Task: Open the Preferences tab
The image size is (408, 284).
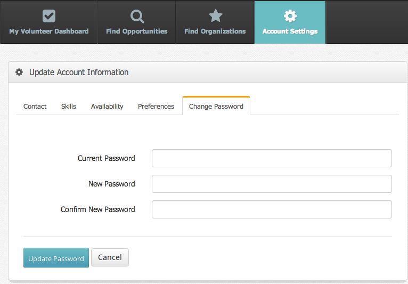Action: [156, 106]
